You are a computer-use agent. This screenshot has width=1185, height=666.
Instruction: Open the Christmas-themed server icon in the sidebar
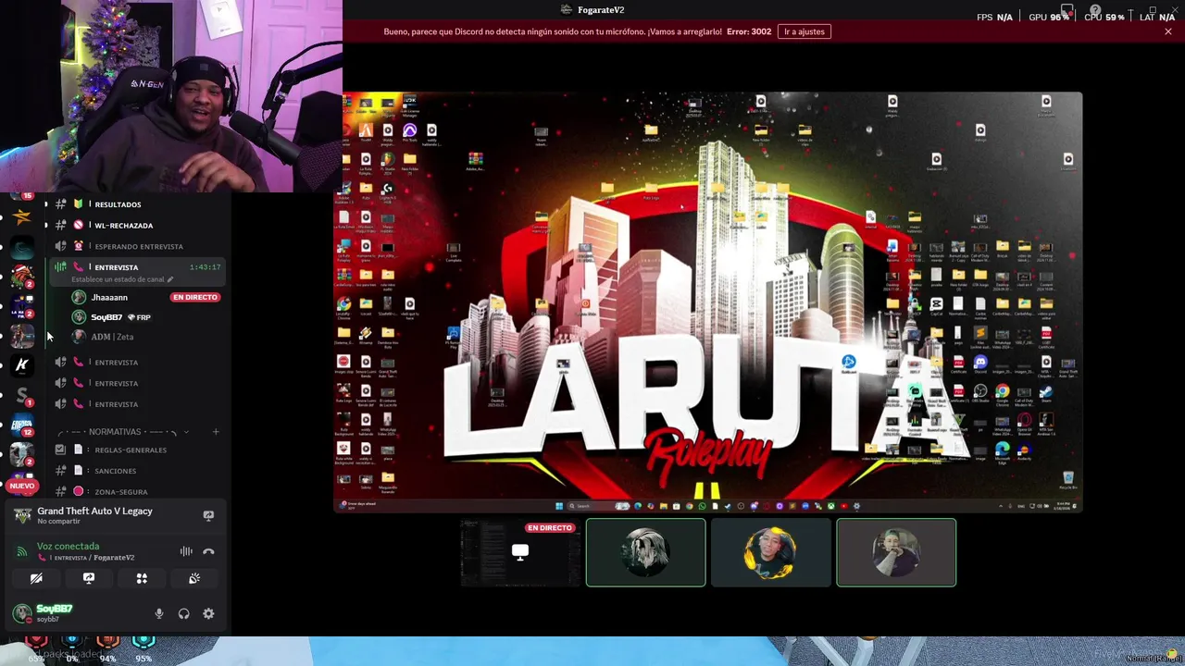pos(22,277)
